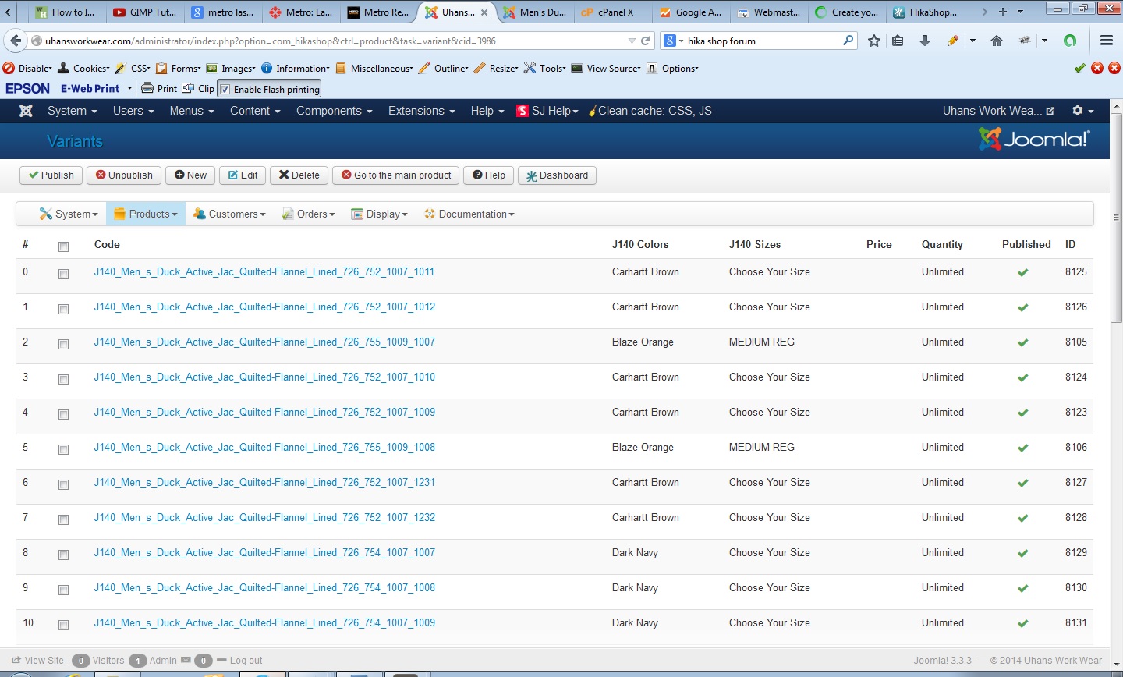Image resolution: width=1123 pixels, height=677 pixels.
Task: Expand the HikaShop Orders dropdown
Action: pyautogui.click(x=308, y=214)
